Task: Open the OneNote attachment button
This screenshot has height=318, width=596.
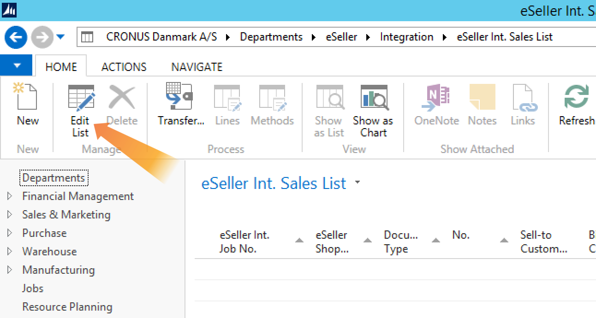Action: pyautogui.click(x=436, y=106)
